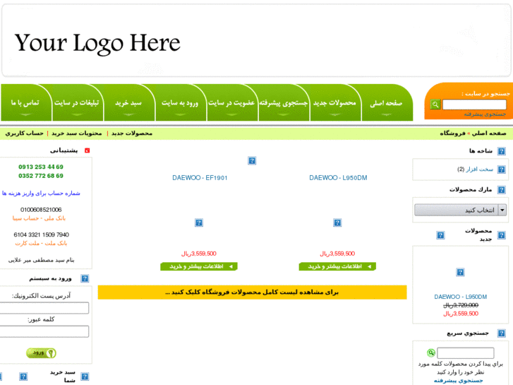The image size is (513, 385).
Task: Click اطلاعات بیشتر و خرید button under EF1901
Action: (x=199, y=266)
